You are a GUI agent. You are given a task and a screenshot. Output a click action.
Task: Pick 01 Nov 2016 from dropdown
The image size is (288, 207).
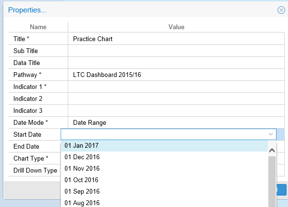click(x=82, y=168)
